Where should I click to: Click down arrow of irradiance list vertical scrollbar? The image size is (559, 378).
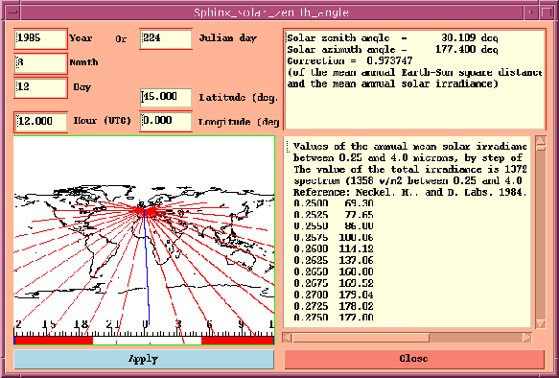[541, 324]
